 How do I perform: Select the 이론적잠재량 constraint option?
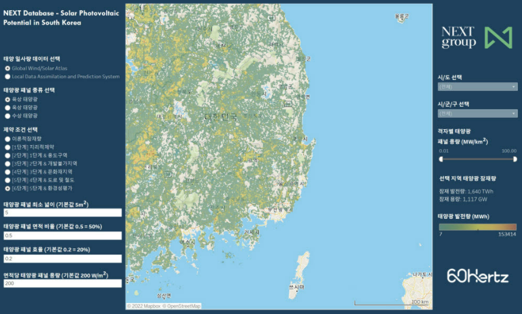coord(7,139)
